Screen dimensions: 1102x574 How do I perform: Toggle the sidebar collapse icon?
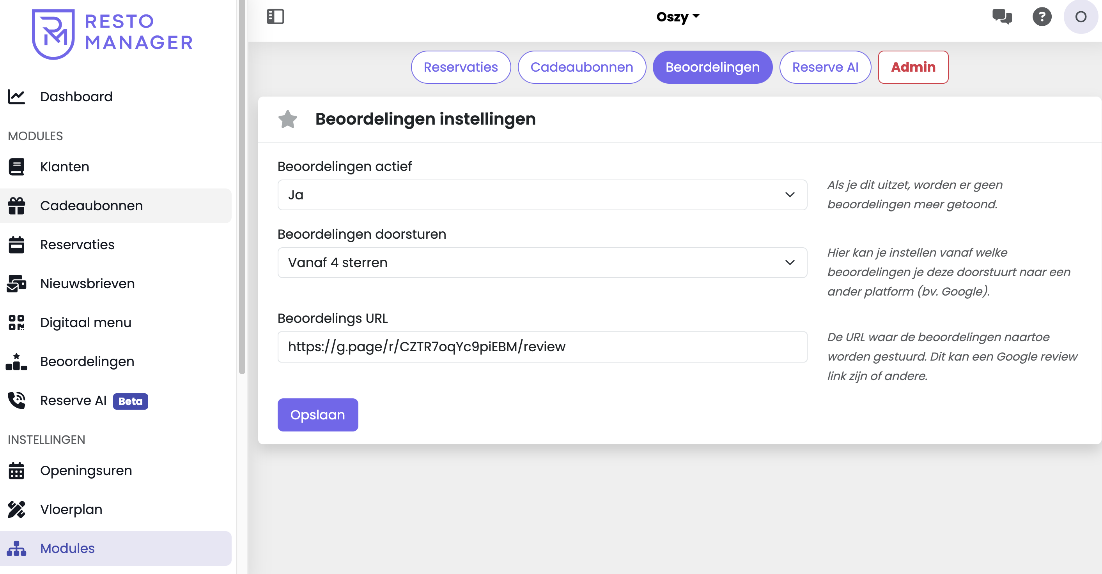275,17
